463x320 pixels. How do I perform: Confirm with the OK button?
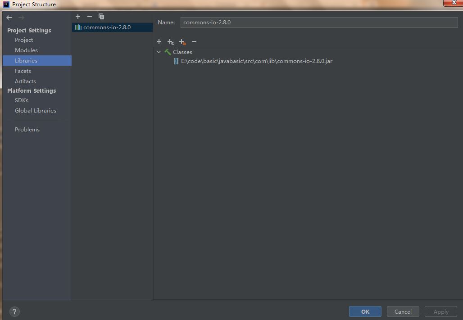pos(365,311)
